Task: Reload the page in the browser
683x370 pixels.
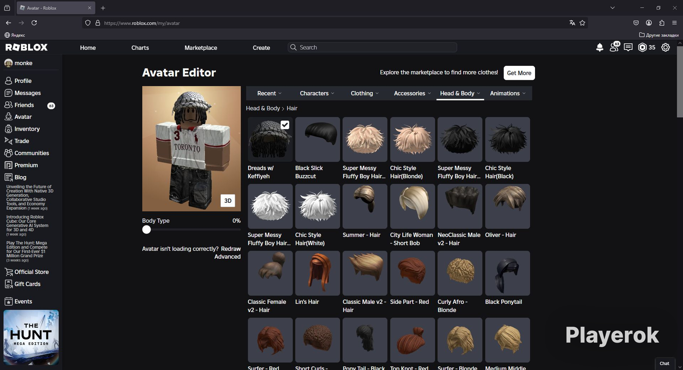Action: click(34, 23)
